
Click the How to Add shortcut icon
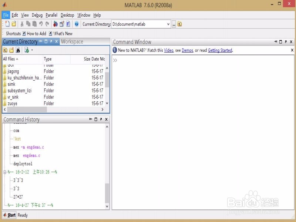click(24, 34)
